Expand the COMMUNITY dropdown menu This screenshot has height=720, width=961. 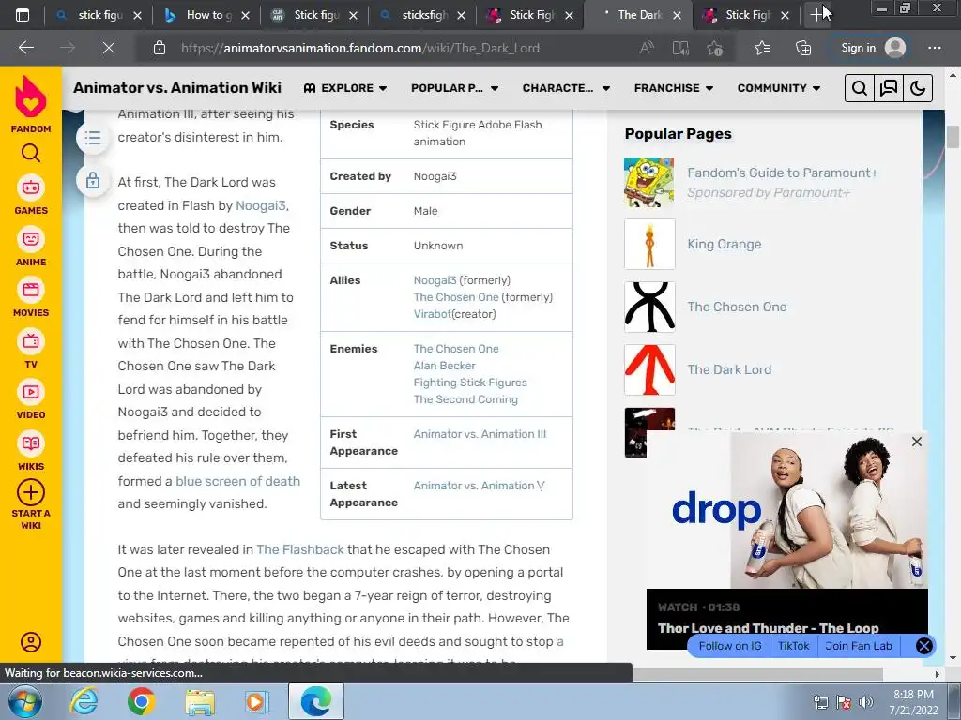tap(779, 88)
